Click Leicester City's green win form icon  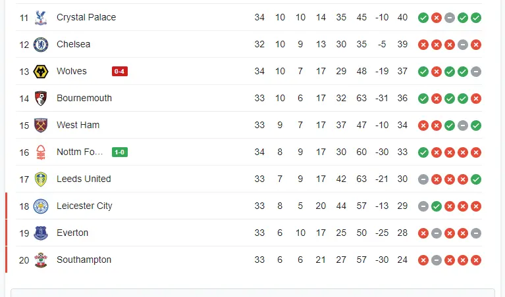437,206
